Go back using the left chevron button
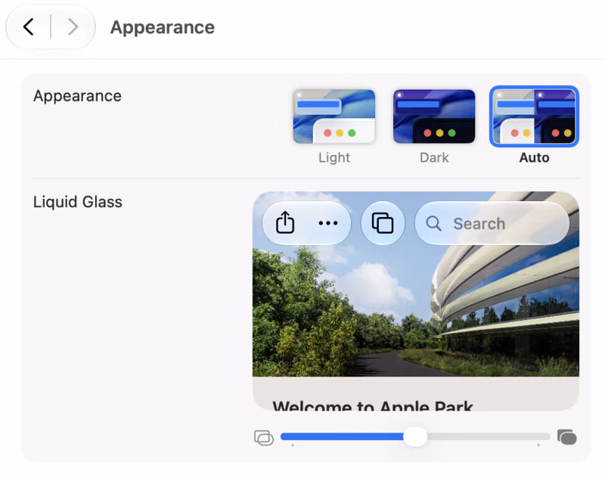Image resolution: width=605 pixels, height=478 pixels. pos(28,27)
